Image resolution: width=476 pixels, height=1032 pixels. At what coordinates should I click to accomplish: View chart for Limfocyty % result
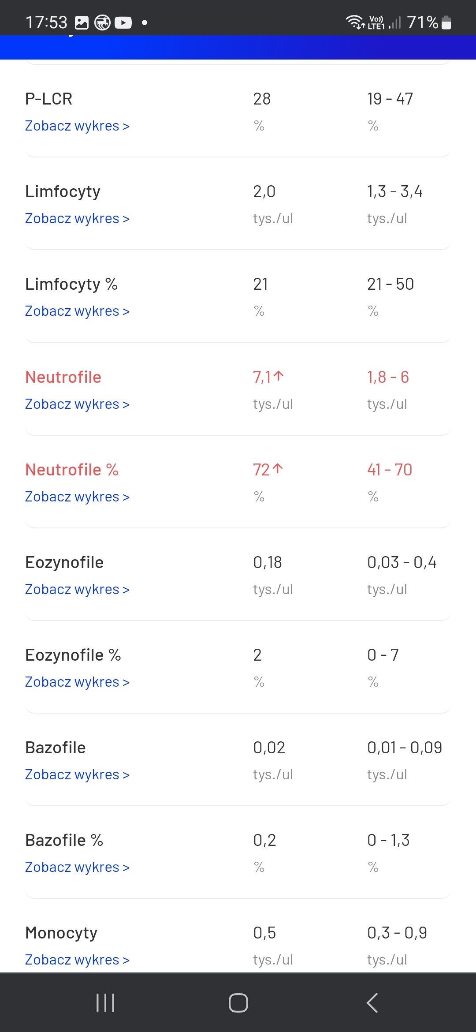(x=77, y=311)
